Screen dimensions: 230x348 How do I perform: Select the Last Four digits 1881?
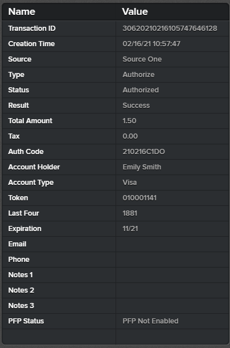pos(130,213)
